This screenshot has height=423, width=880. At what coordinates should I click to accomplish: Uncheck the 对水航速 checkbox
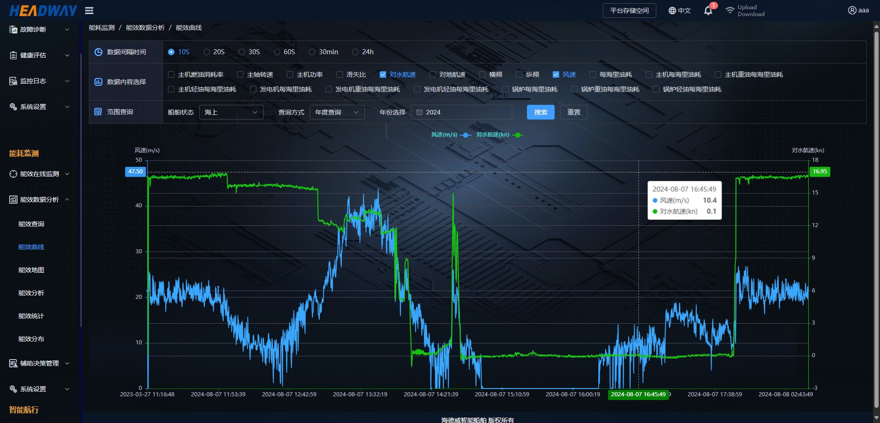tap(382, 74)
